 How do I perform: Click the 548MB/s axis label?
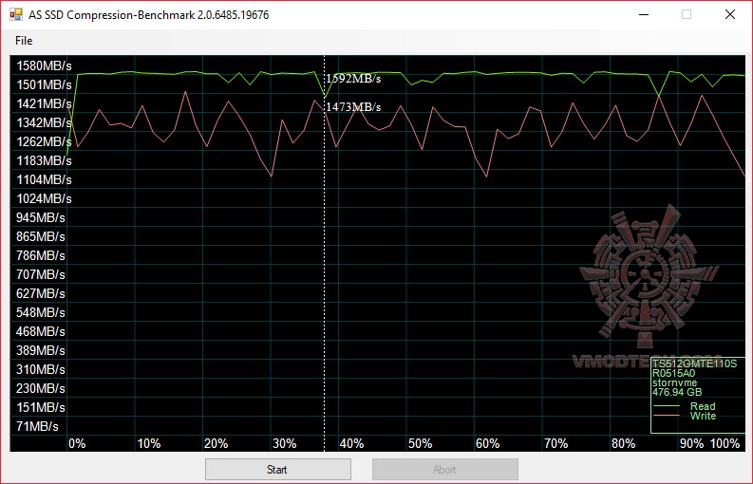tap(40, 312)
